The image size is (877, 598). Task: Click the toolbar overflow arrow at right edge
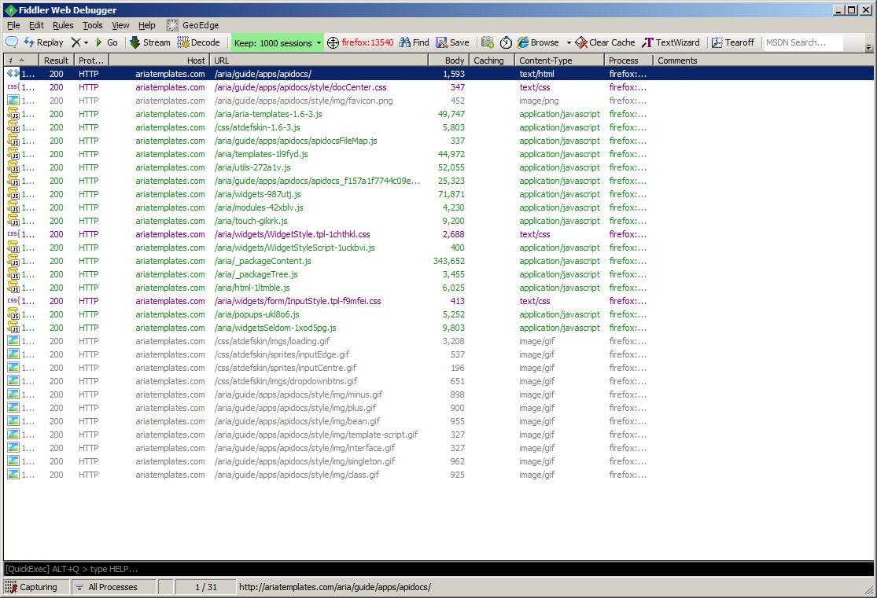point(868,47)
